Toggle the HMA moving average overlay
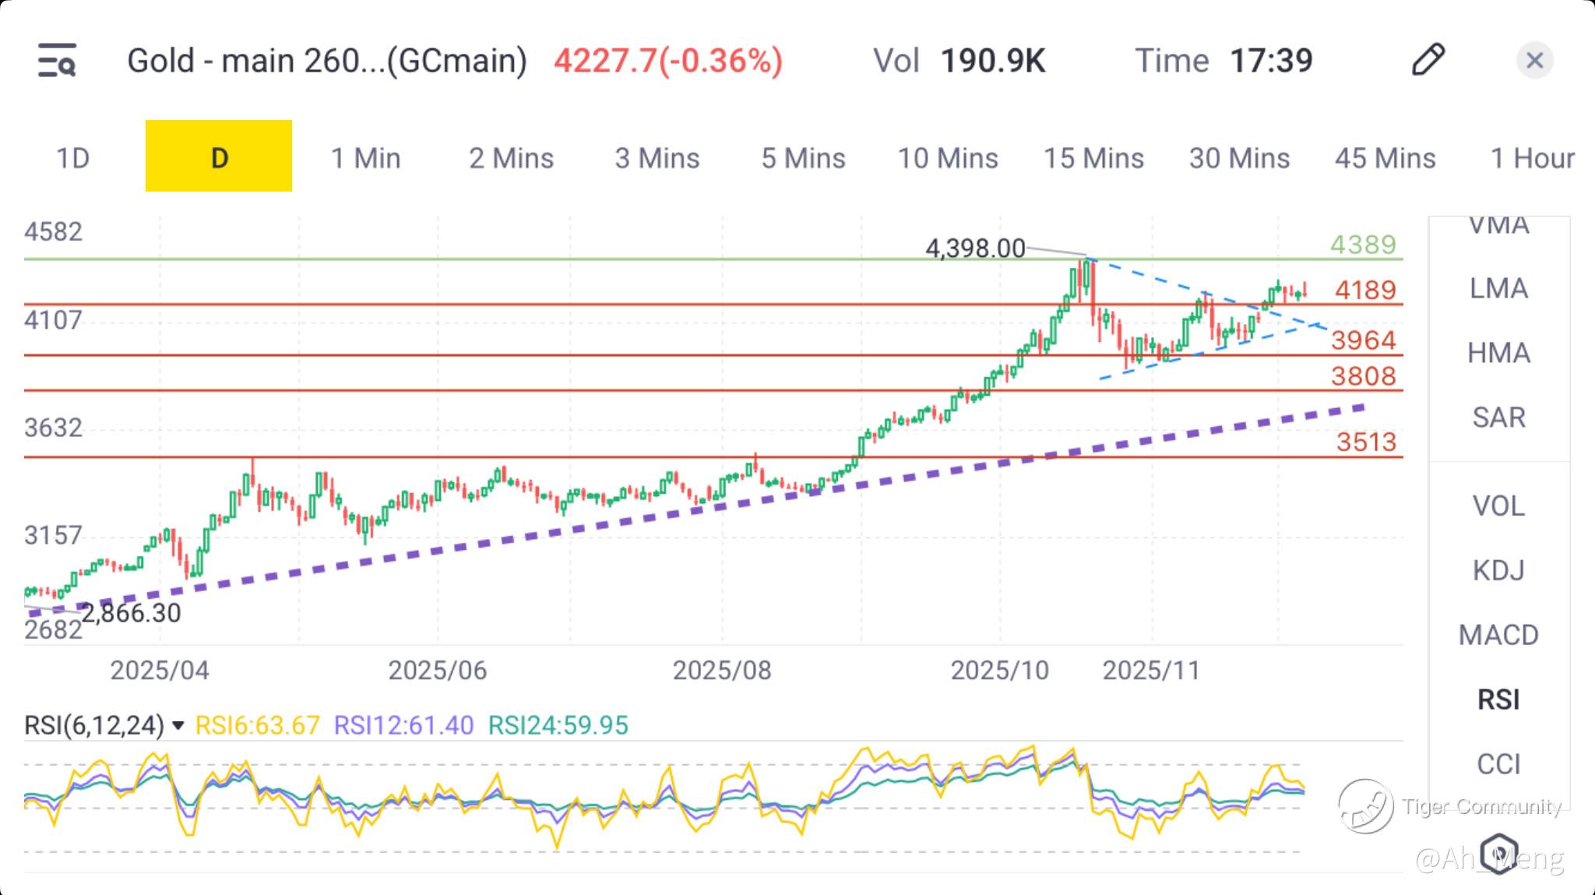The image size is (1595, 895). point(1498,353)
